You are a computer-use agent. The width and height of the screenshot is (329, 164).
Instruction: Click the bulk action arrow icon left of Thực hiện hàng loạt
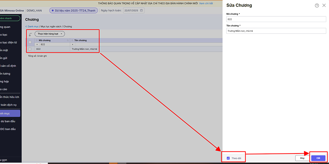[x=30, y=34]
